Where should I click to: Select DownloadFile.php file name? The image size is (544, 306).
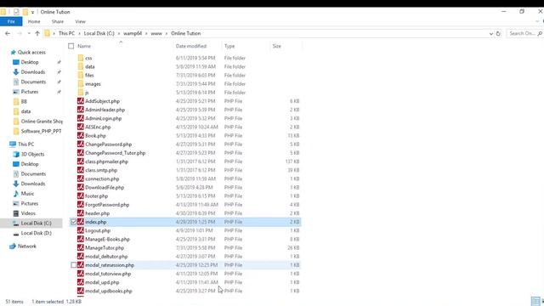tap(105, 187)
